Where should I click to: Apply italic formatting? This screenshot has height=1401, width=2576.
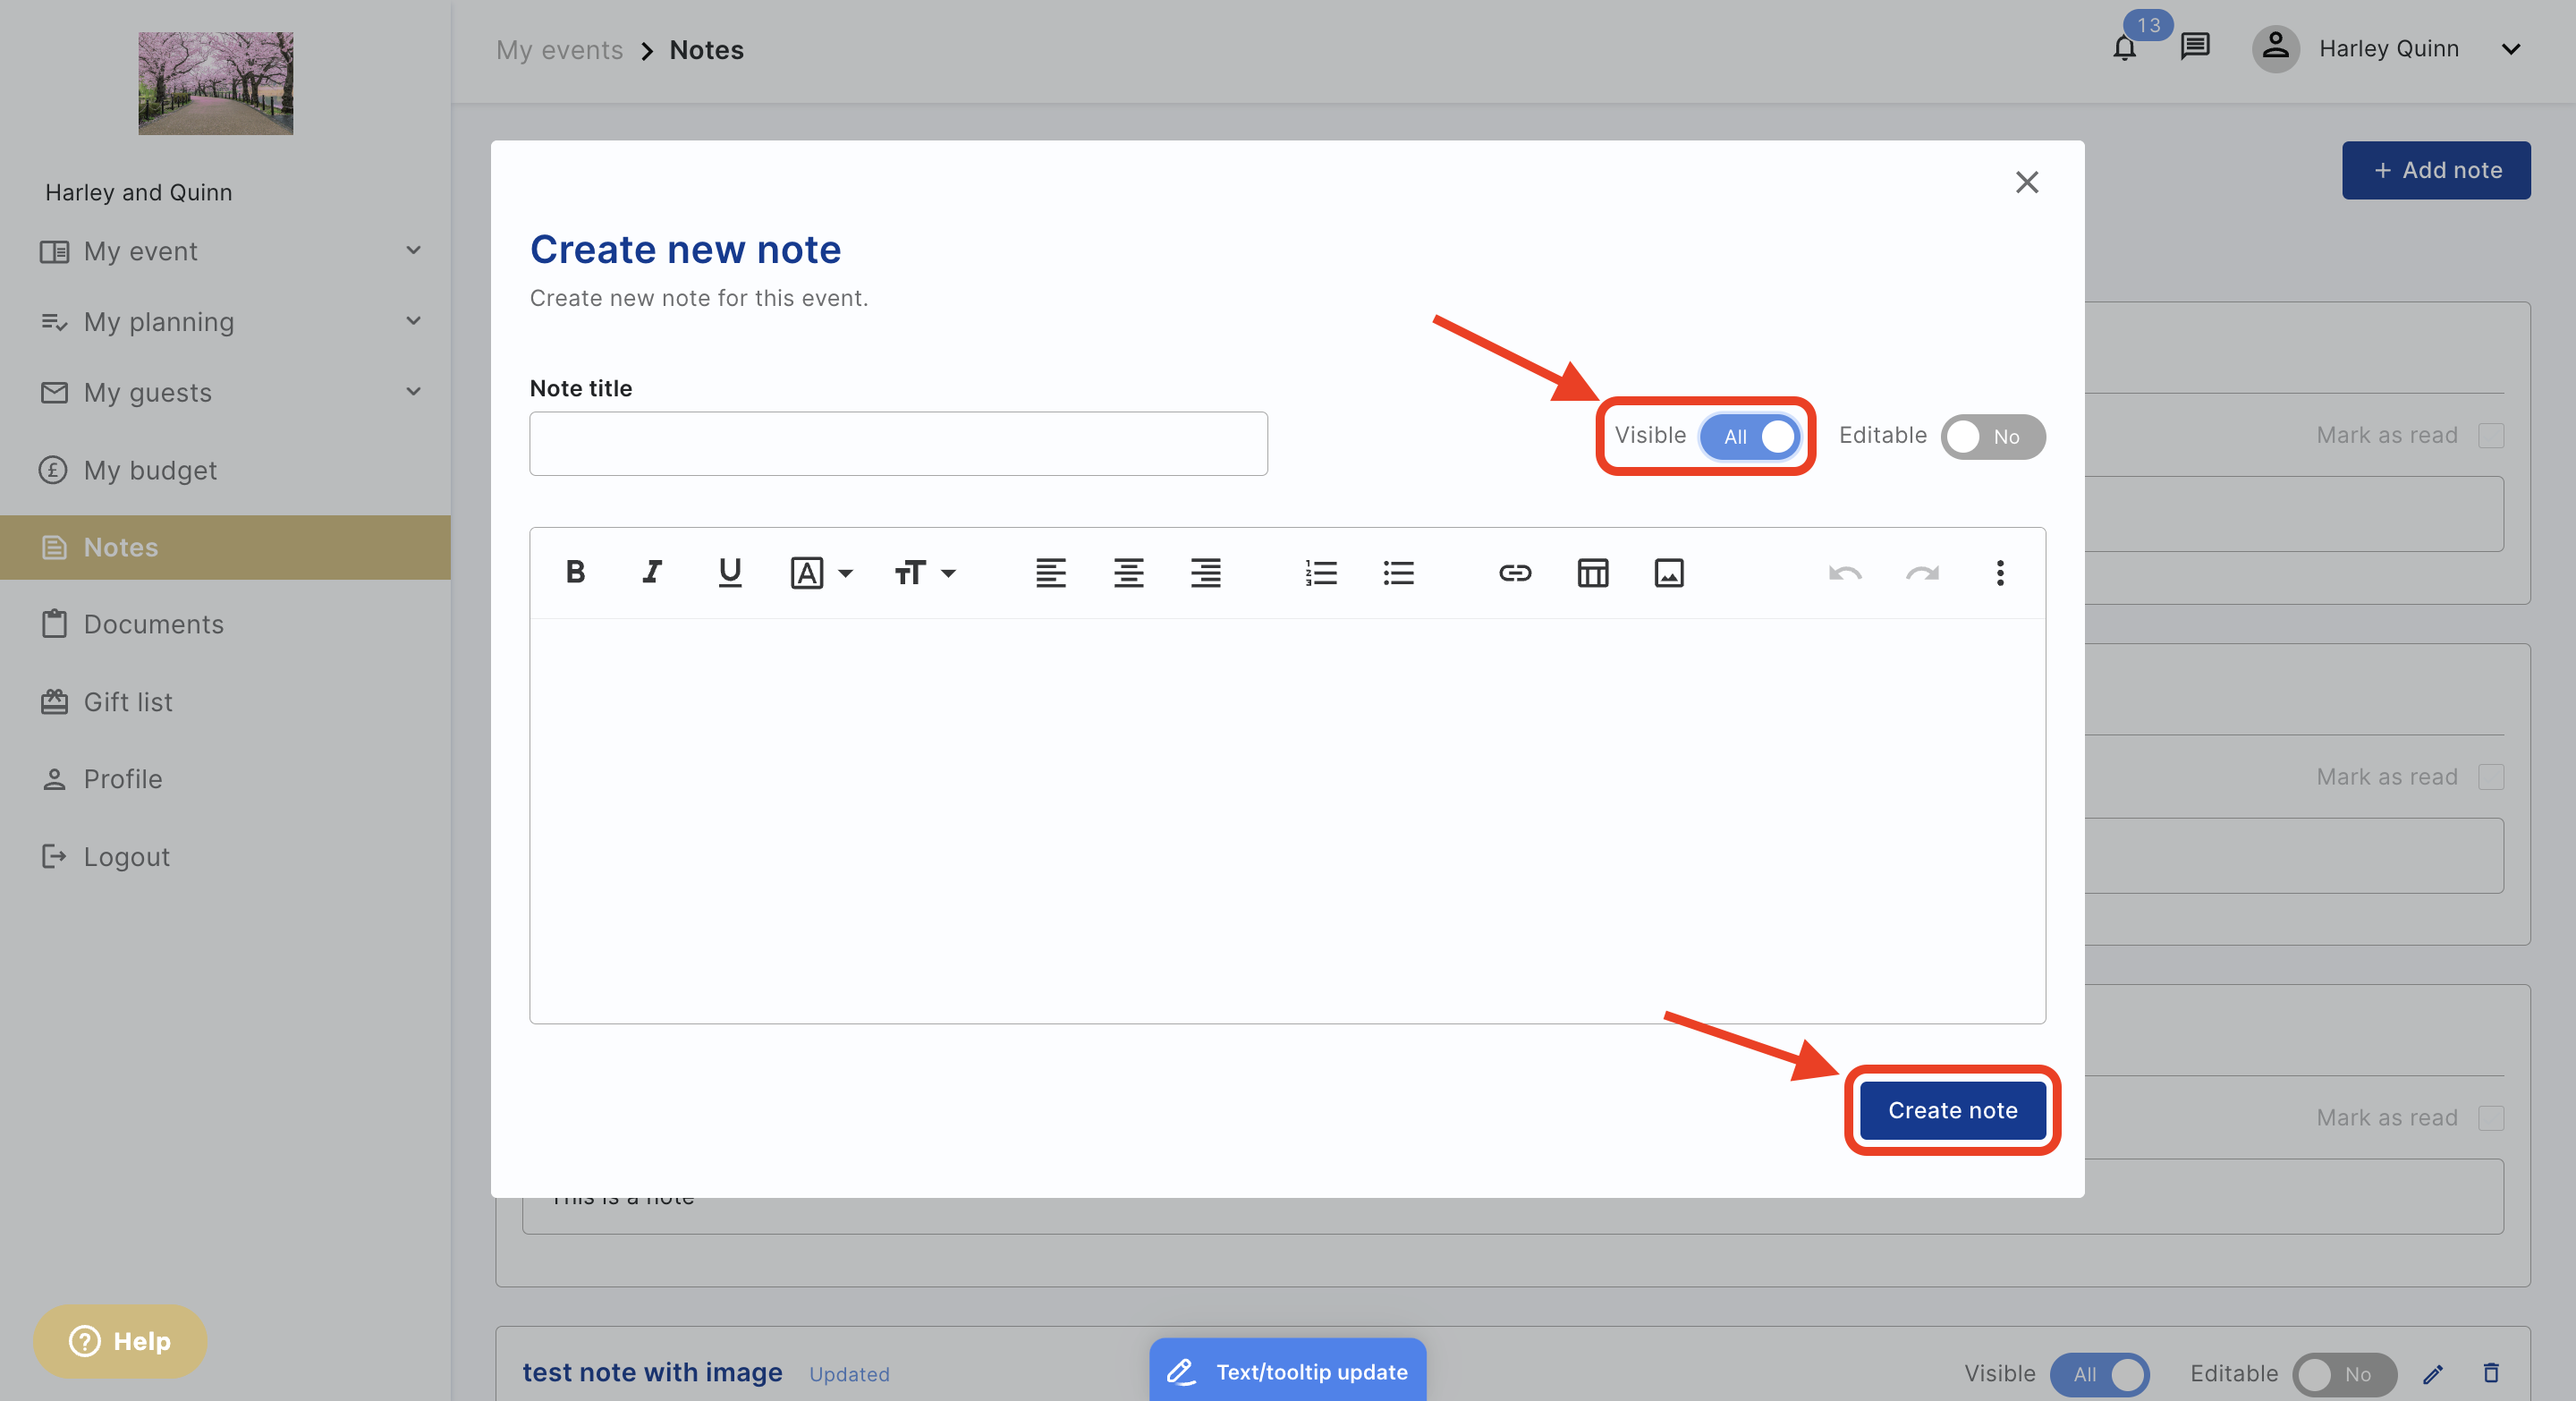[x=652, y=572]
